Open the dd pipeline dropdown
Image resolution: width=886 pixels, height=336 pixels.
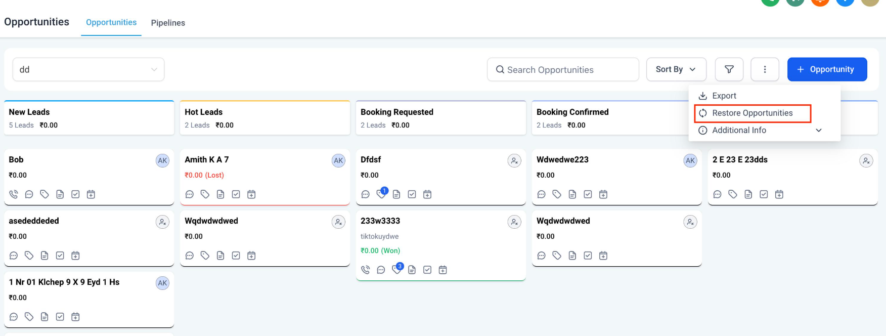(x=88, y=69)
